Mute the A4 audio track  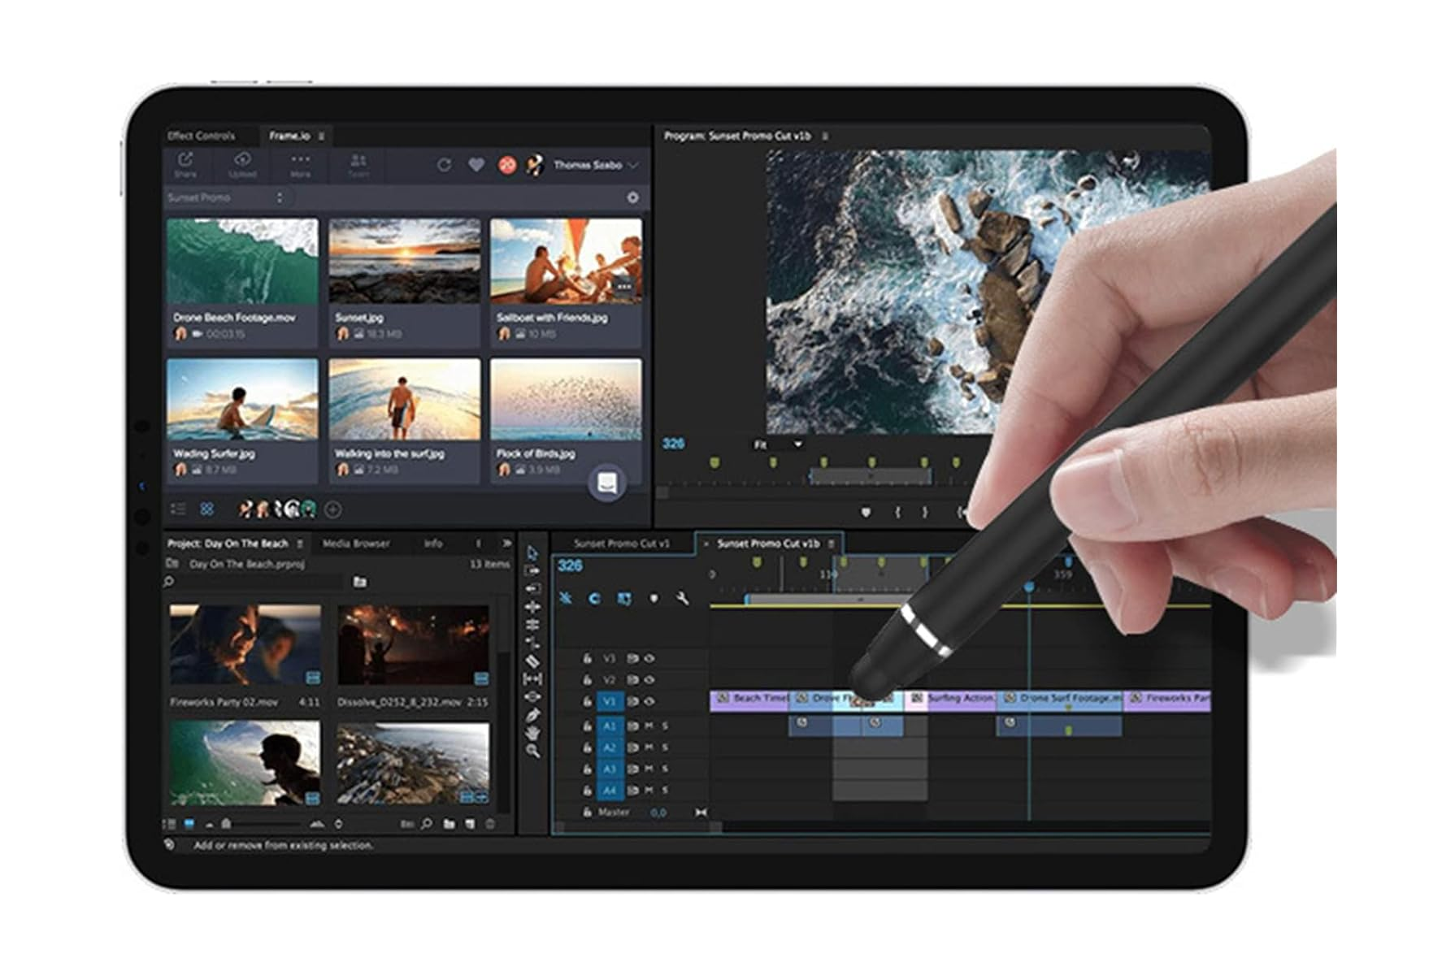point(649,790)
